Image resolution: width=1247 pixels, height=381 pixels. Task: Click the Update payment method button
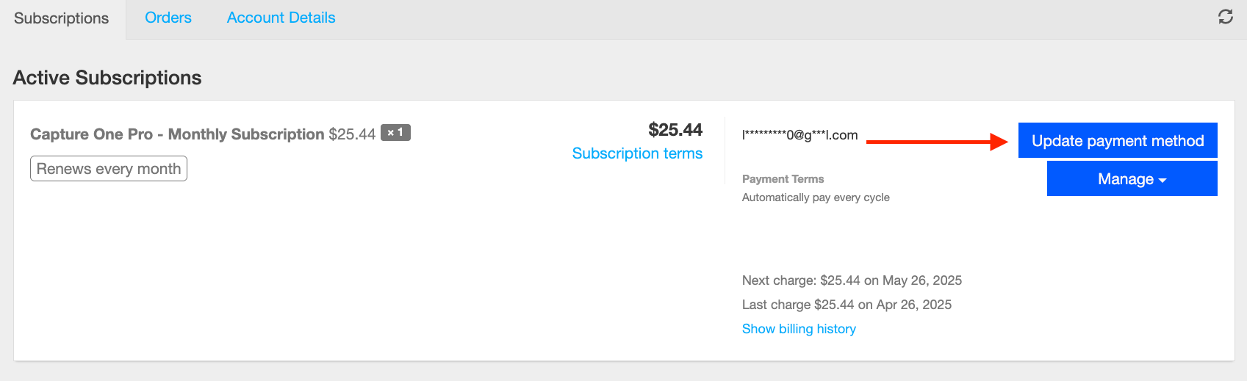1118,140
